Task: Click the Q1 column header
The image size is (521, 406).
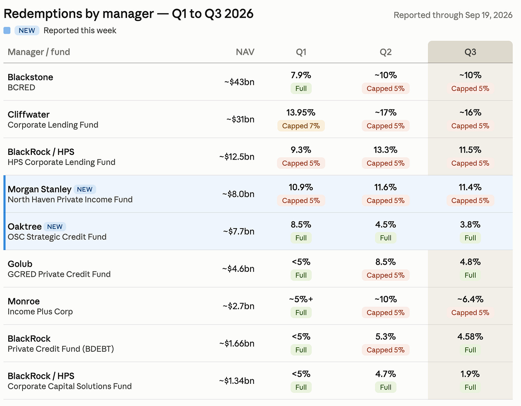Action: [301, 52]
